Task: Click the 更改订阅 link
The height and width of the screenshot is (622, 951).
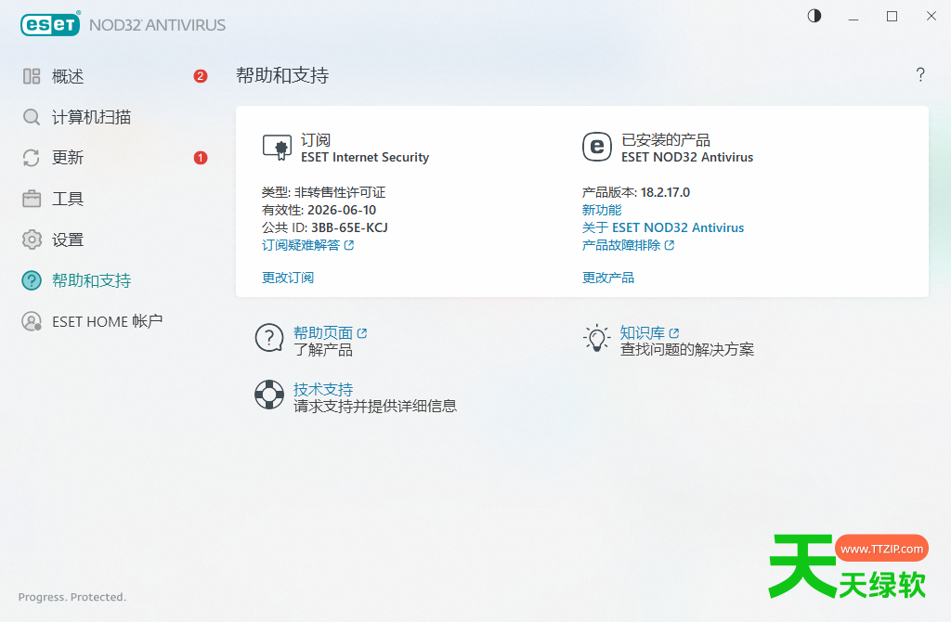Action: point(288,277)
